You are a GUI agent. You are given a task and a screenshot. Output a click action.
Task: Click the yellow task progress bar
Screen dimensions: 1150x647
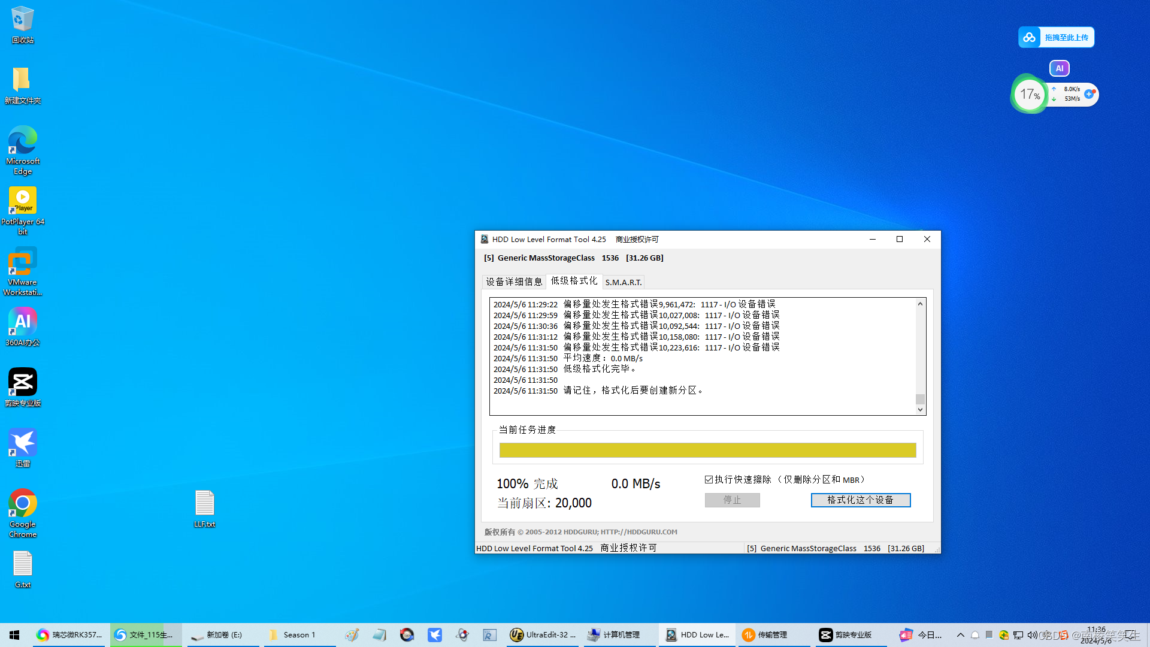(707, 451)
